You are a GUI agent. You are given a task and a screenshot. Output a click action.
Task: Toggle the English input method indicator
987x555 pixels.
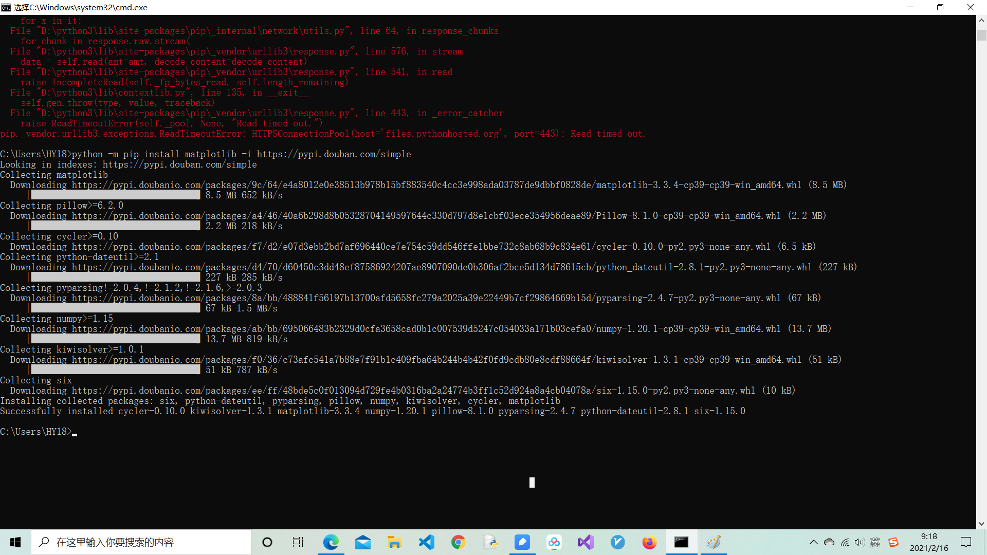tap(875, 542)
